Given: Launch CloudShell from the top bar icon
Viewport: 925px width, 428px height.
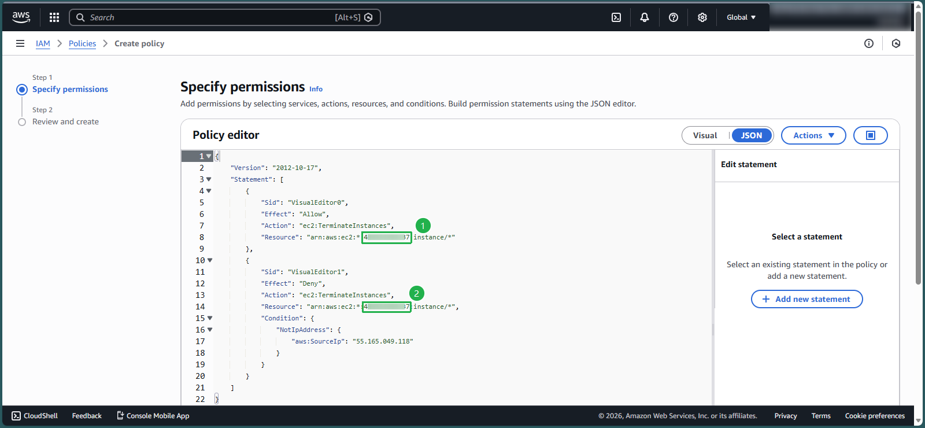Looking at the screenshot, I should click(616, 17).
